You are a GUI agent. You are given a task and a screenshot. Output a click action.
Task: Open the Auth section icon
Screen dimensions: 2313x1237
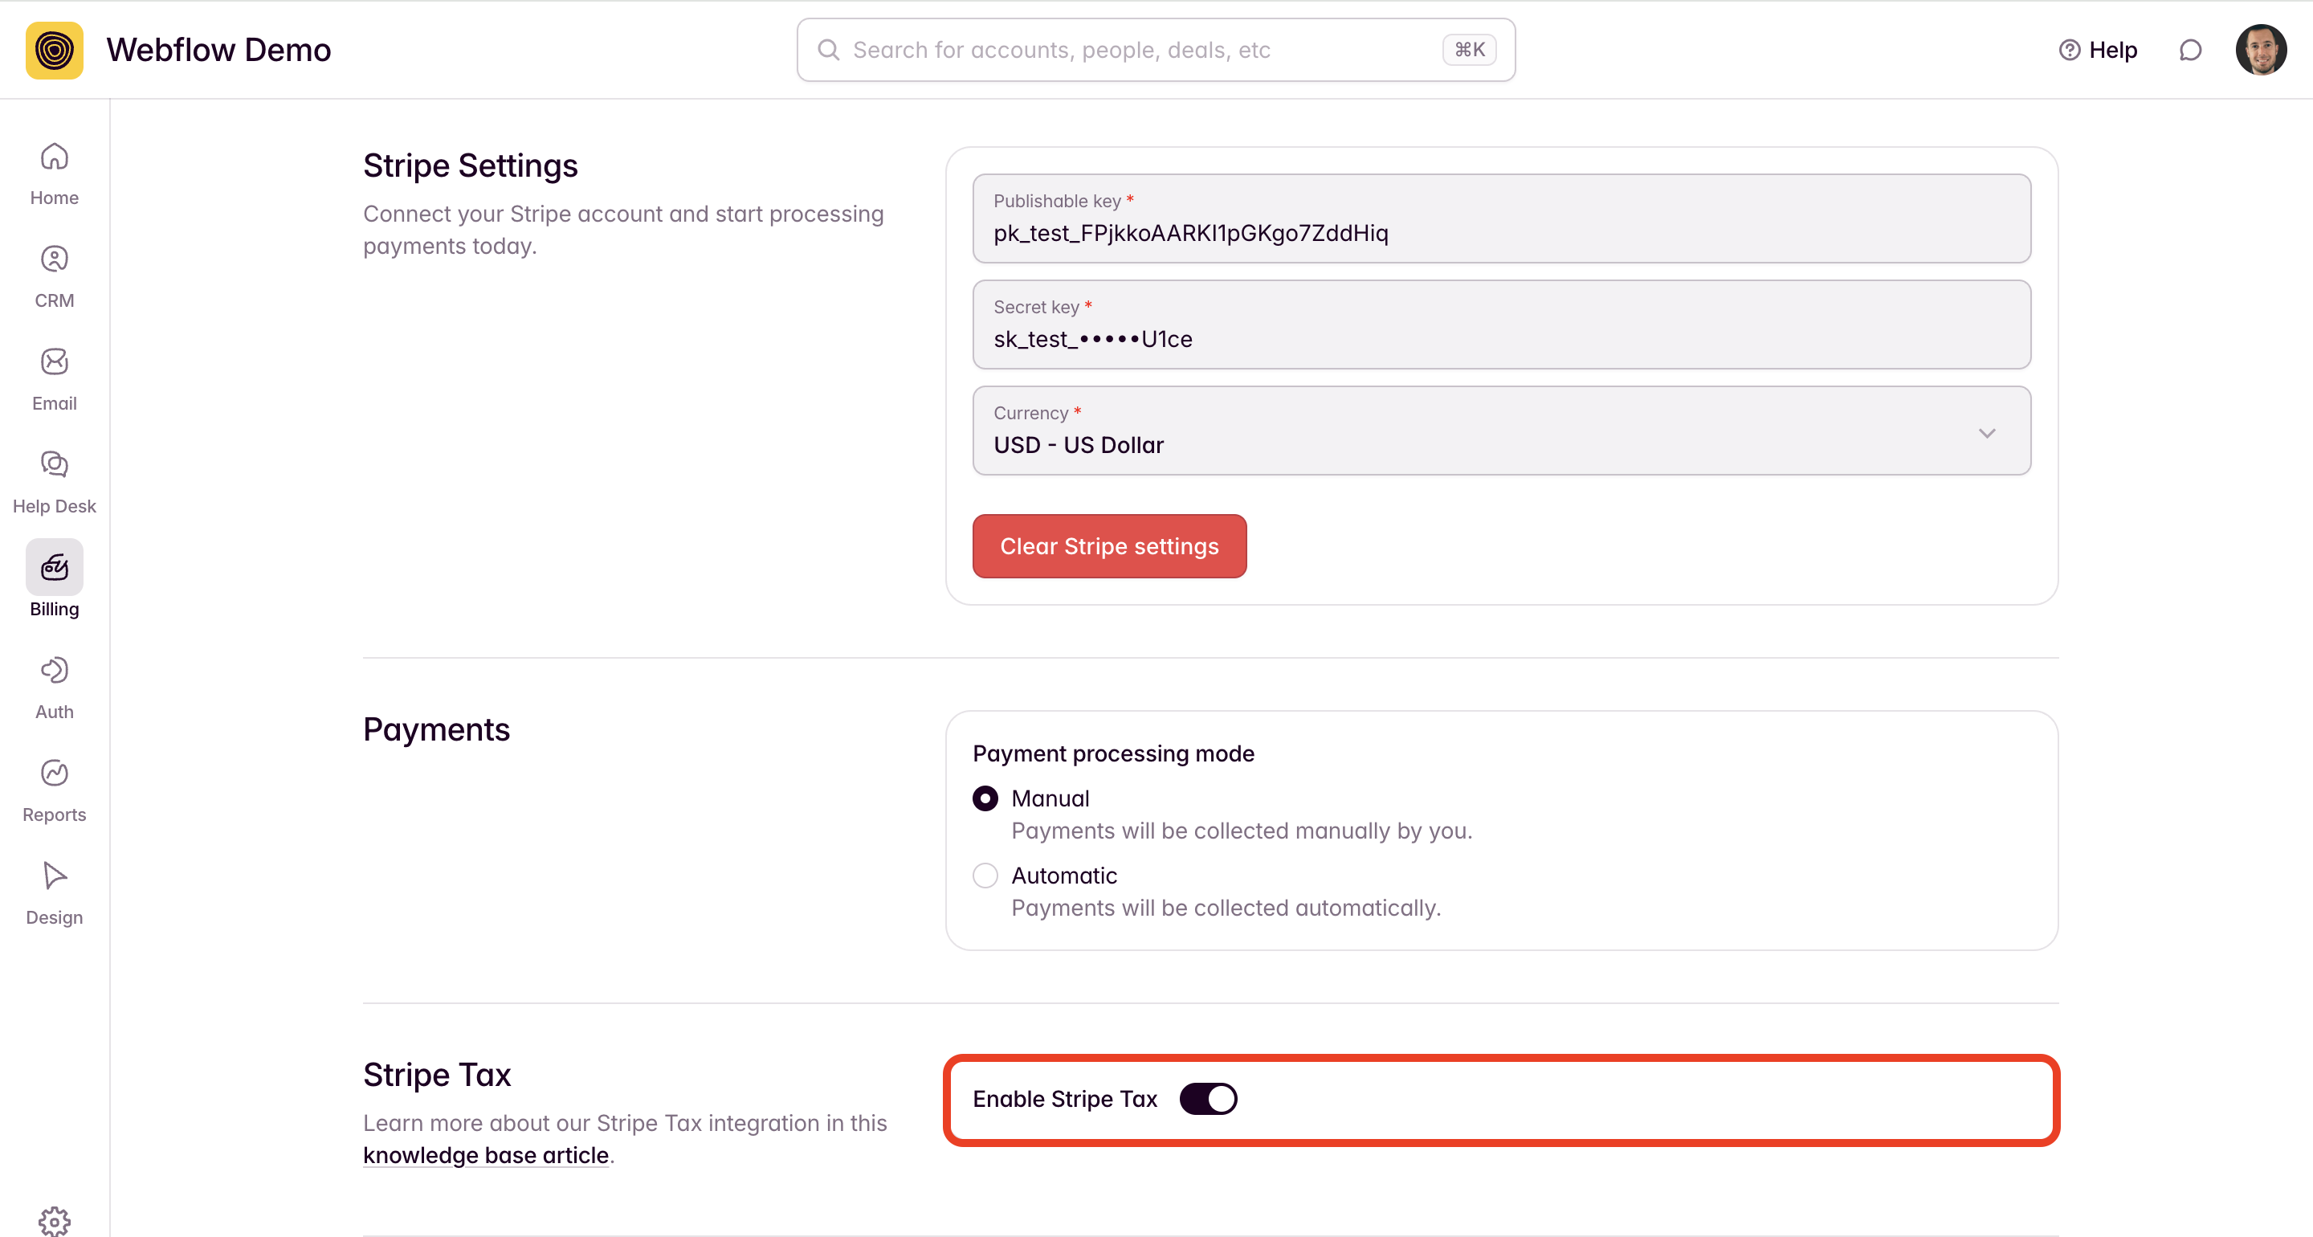click(54, 670)
